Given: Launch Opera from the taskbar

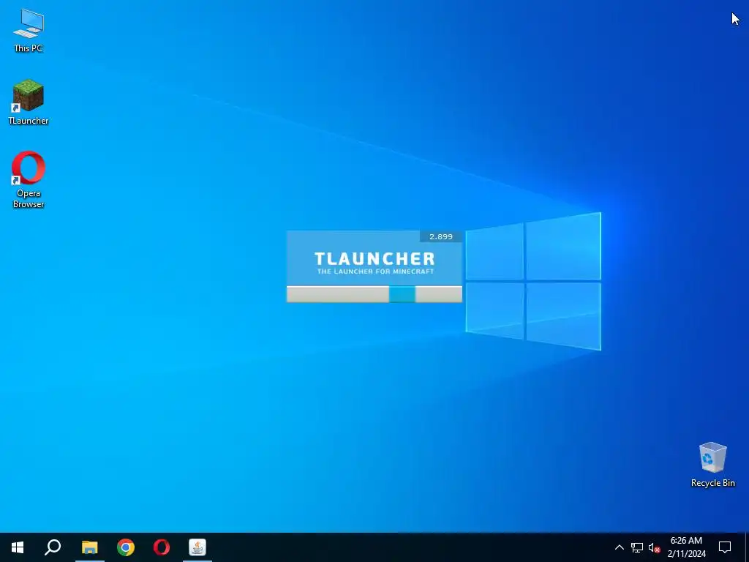Looking at the screenshot, I should (x=162, y=547).
